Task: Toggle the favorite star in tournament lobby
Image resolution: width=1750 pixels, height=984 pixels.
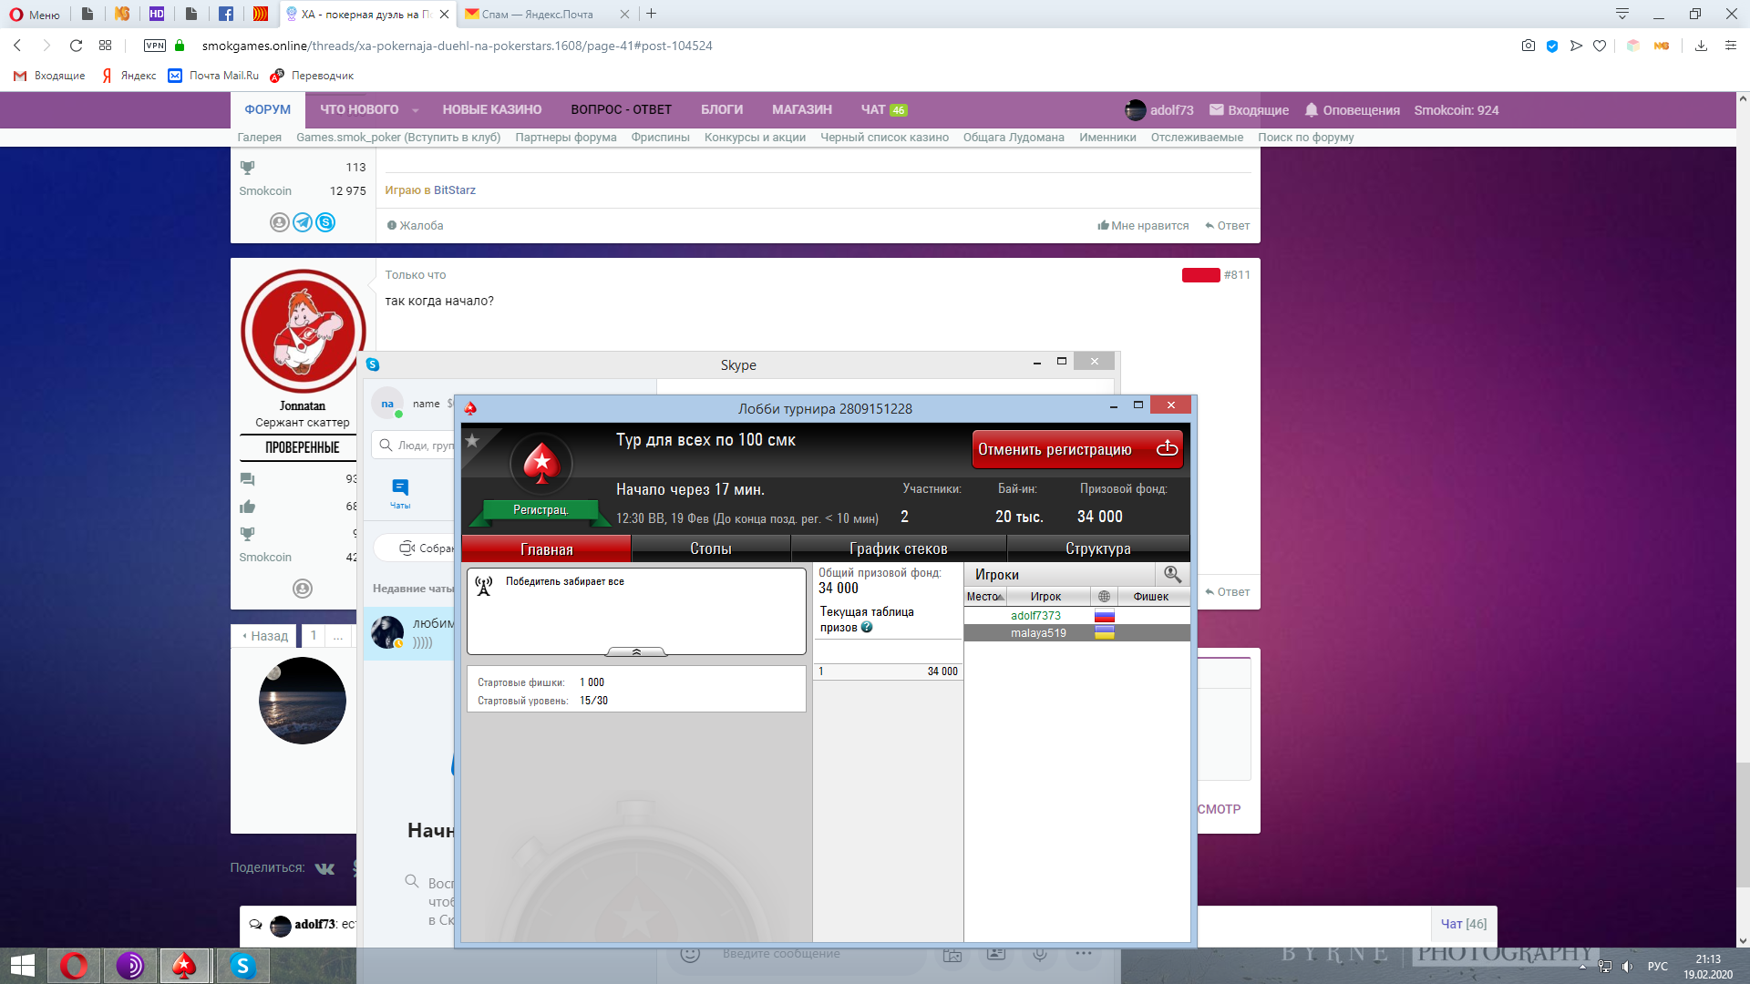Action: (472, 441)
